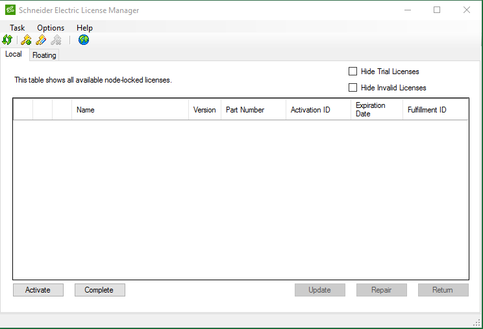
Task: Click the Update button
Action: (320, 290)
